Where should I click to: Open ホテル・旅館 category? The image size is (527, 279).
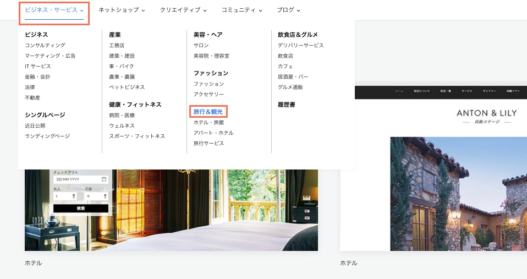[208, 122]
